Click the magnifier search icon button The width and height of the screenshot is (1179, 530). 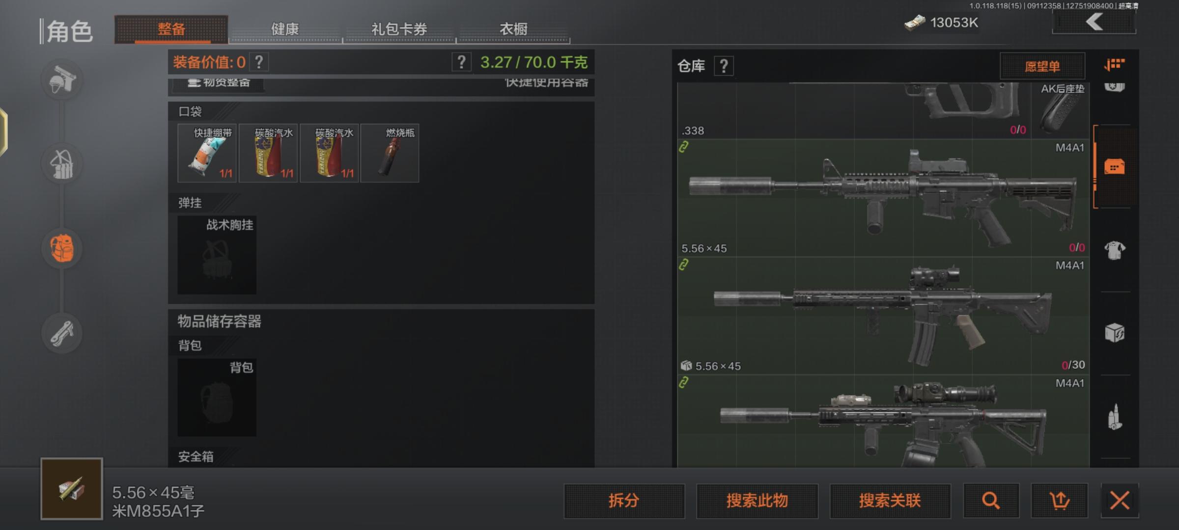pos(991,501)
